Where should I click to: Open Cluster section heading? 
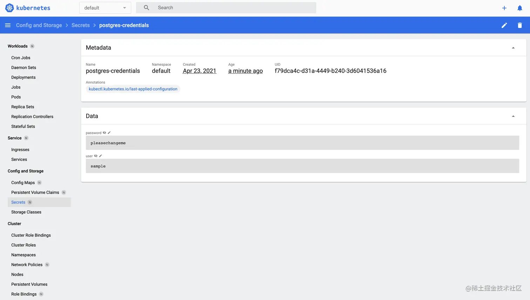coord(14,224)
